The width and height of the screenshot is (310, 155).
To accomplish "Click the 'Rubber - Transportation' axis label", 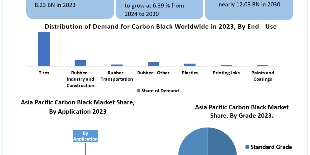I will tap(117, 76).
